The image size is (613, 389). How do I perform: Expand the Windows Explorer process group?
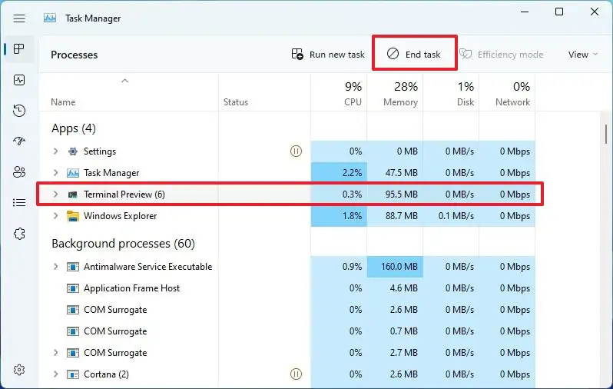[55, 216]
